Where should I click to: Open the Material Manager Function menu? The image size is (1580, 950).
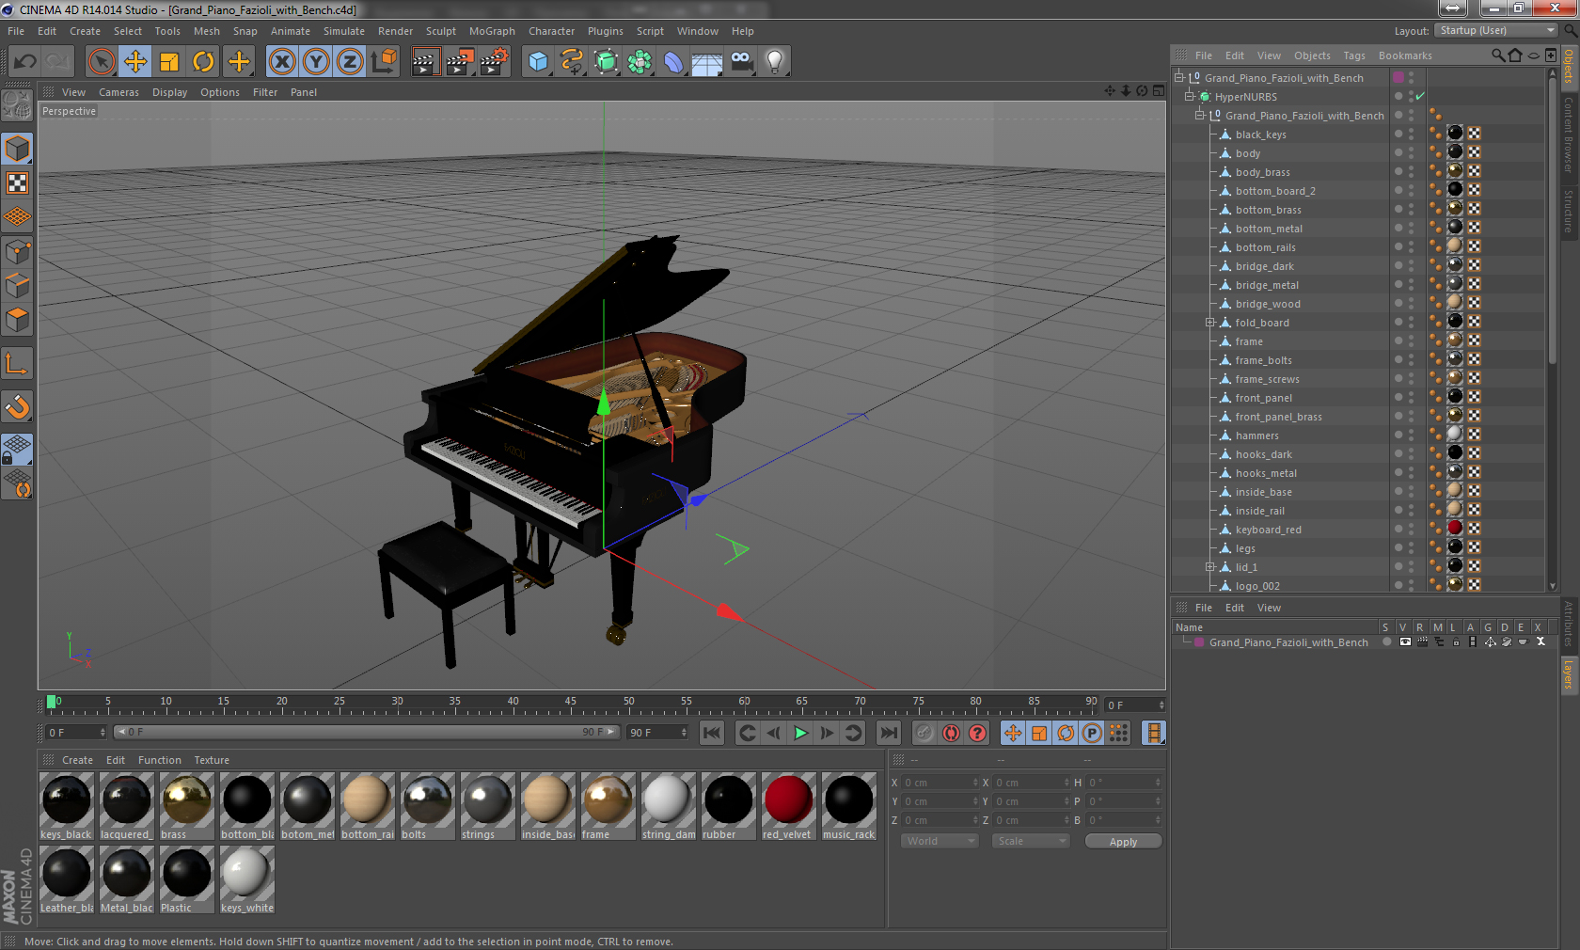(x=159, y=760)
